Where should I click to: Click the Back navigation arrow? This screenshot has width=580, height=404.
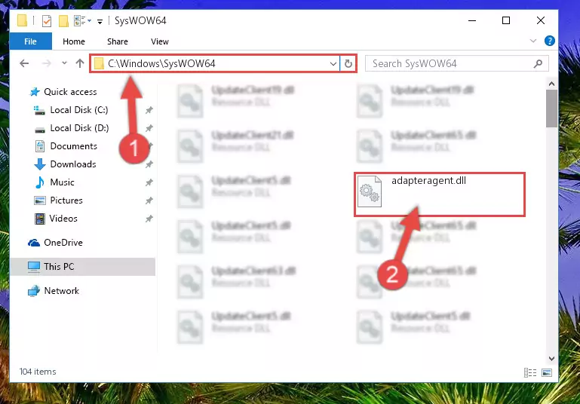(24, 63)
